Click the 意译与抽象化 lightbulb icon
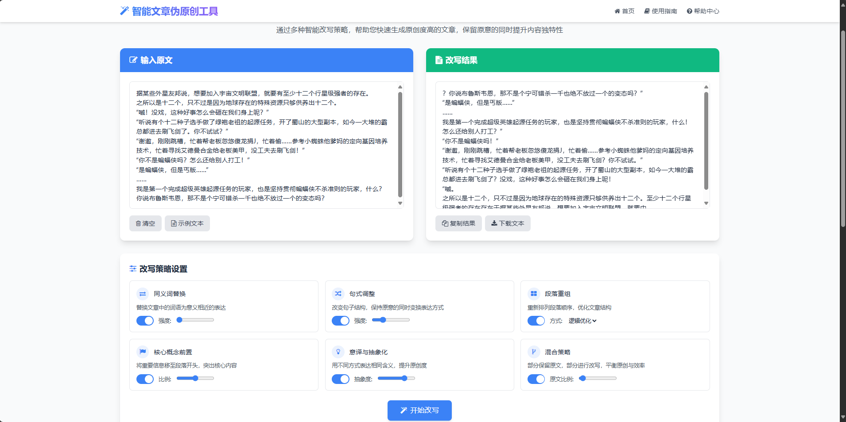This screenshot has width=846, height=422. 338,352
